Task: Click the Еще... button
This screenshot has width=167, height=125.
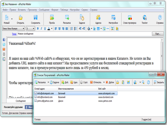Action: [158, 34]
